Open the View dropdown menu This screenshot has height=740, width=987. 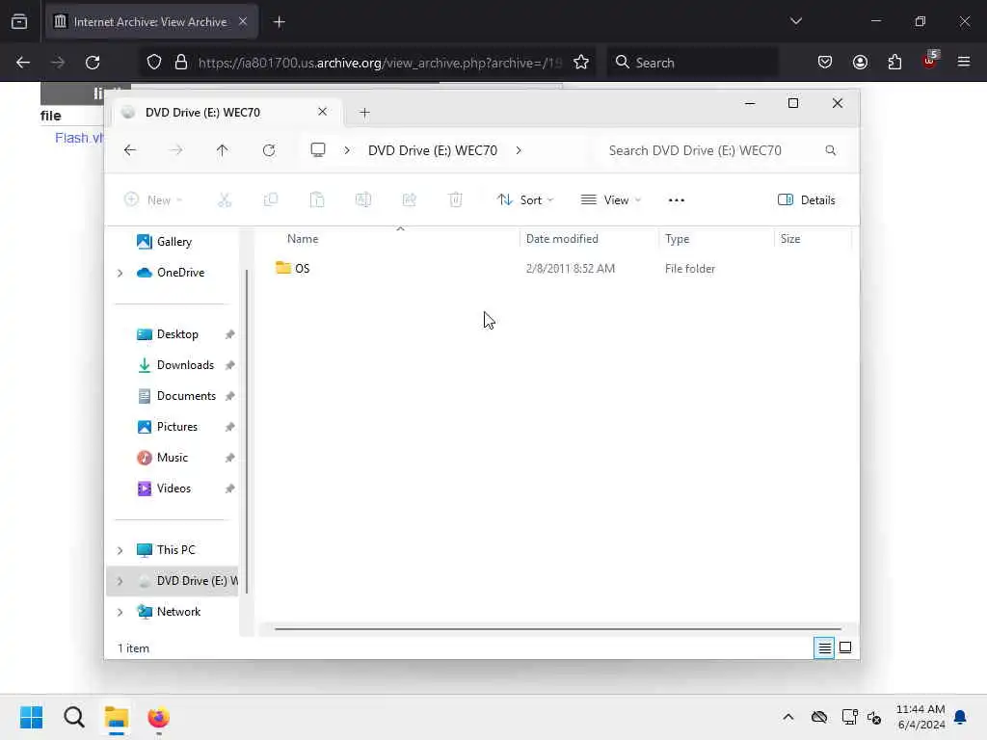coord(610,200)
